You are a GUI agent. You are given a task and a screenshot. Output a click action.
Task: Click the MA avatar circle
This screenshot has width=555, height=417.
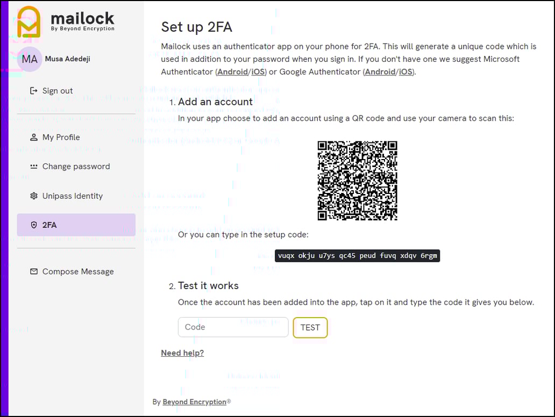click(30, 59)
